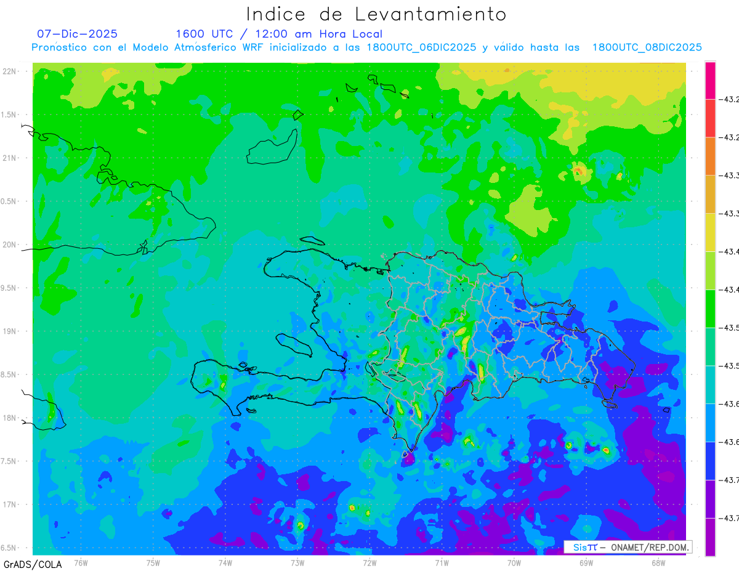The width and height of the screenshot is (739, 571).
Task: Click the 17N latitude label
Action: pyautogui.click(x=9, y=504)
